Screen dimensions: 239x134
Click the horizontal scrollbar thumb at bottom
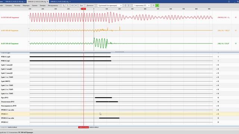coord(16,130)
